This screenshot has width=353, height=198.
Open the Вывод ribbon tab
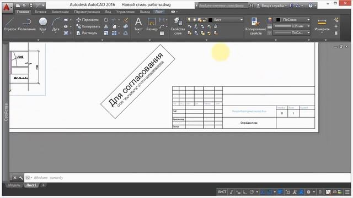[x=145, y=12]
